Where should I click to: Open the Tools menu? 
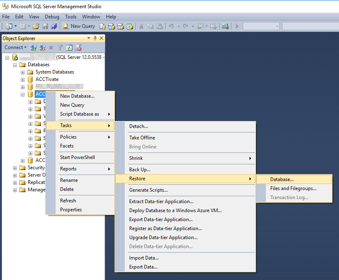[71, 17]
